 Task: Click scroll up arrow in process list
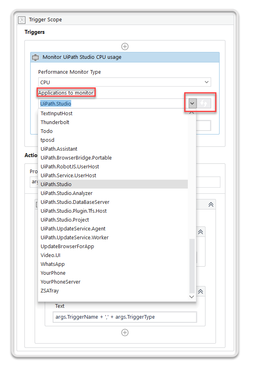[191, 112]
